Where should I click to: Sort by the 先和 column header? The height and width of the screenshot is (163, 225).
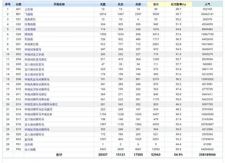[138, 5]
